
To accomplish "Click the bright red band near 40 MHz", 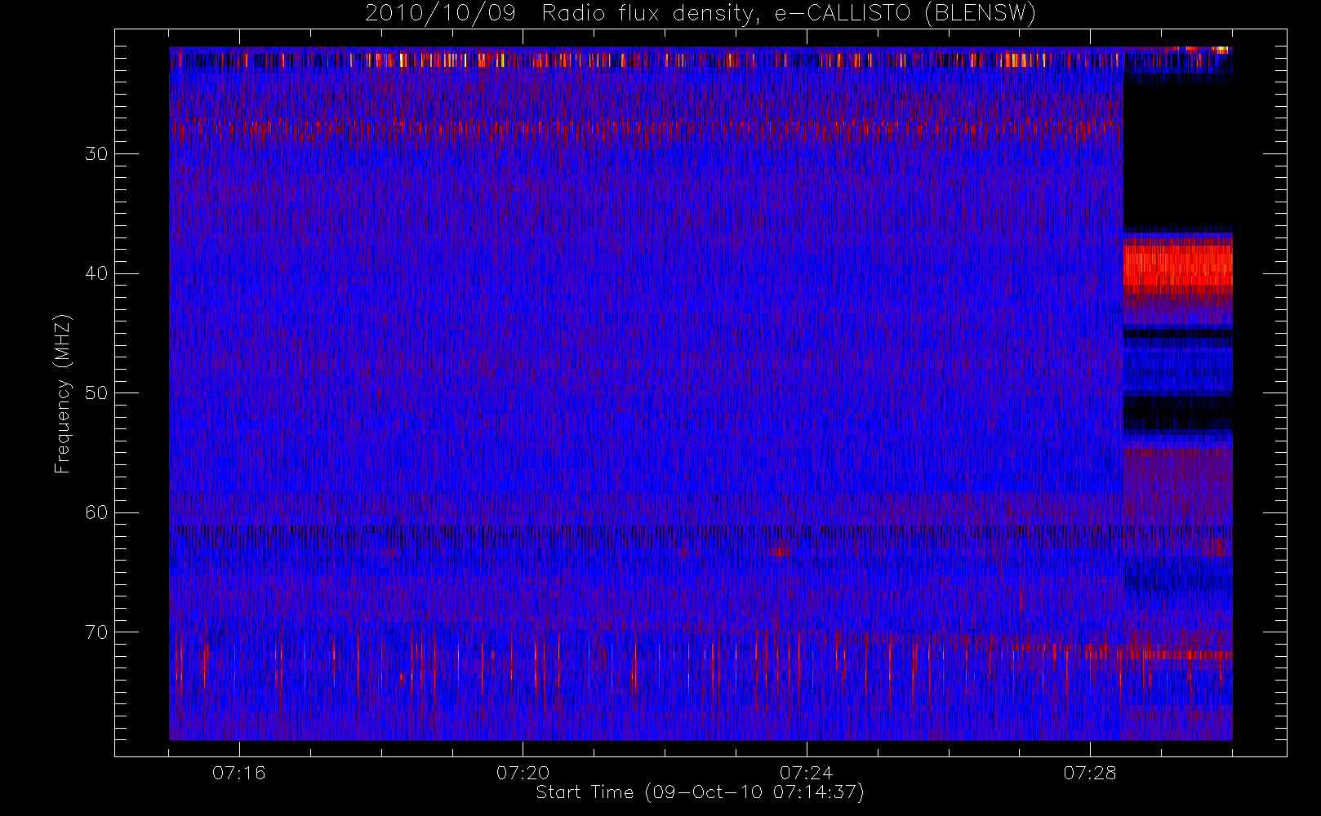I will pos(1177,265).
